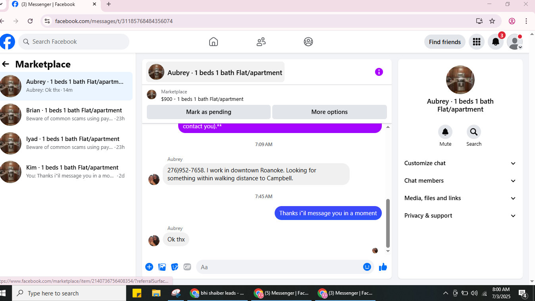Select Brian conversation in the list
The width and height of the screenshot is (535, 301).
pyautogui.click(x=66, y=114)
